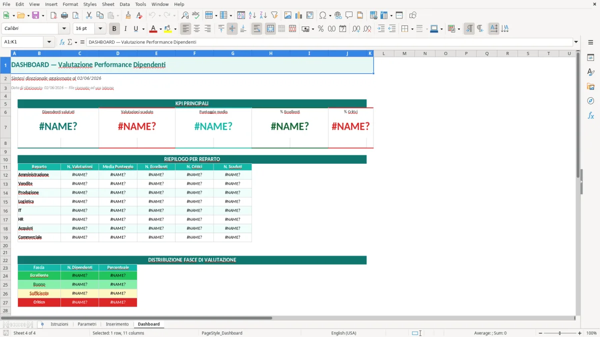Viewport: 600px width, 337px height.
Task: Insert a comment
Action: (349, 15)
